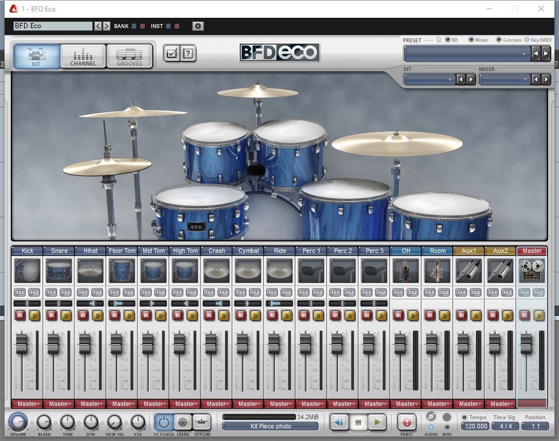The image size is (559, 441).
Task: Open the Grooves page
Action: click(x=129, y=56)
